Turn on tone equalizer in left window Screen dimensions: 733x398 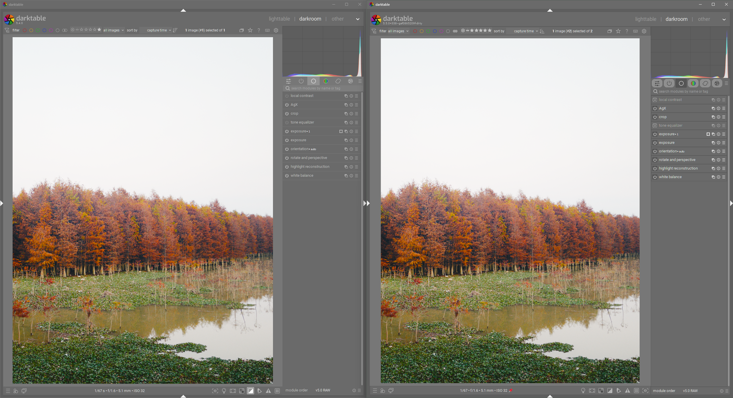pos(287,122)
